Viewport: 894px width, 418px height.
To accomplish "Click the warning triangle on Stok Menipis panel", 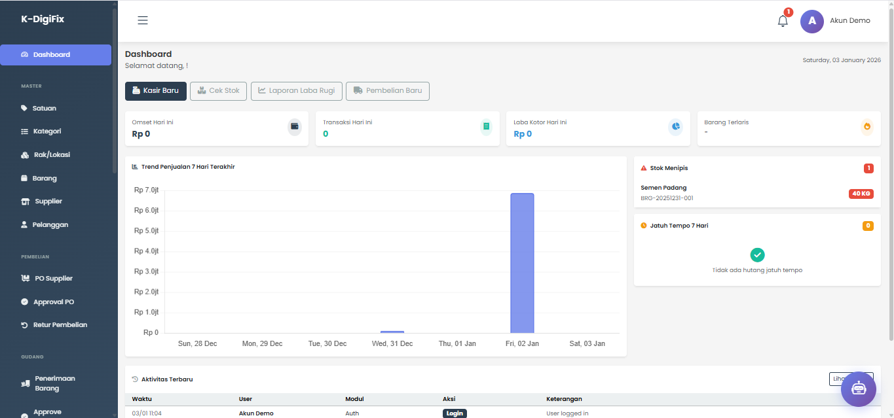I will (643, 167).
